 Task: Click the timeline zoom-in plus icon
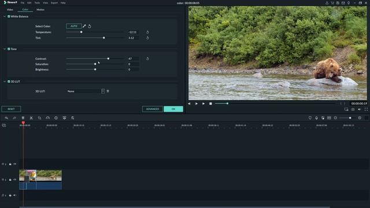tap(360, 118)
